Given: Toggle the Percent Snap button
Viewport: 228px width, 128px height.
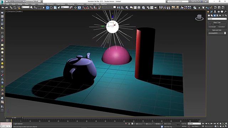Looking at the screenshot, I should coord(91,7).
